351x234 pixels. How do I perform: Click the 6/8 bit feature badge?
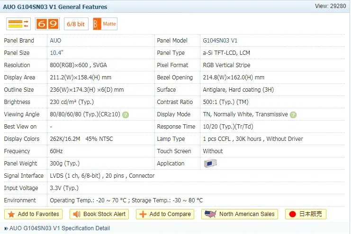(x=76, y=24)
